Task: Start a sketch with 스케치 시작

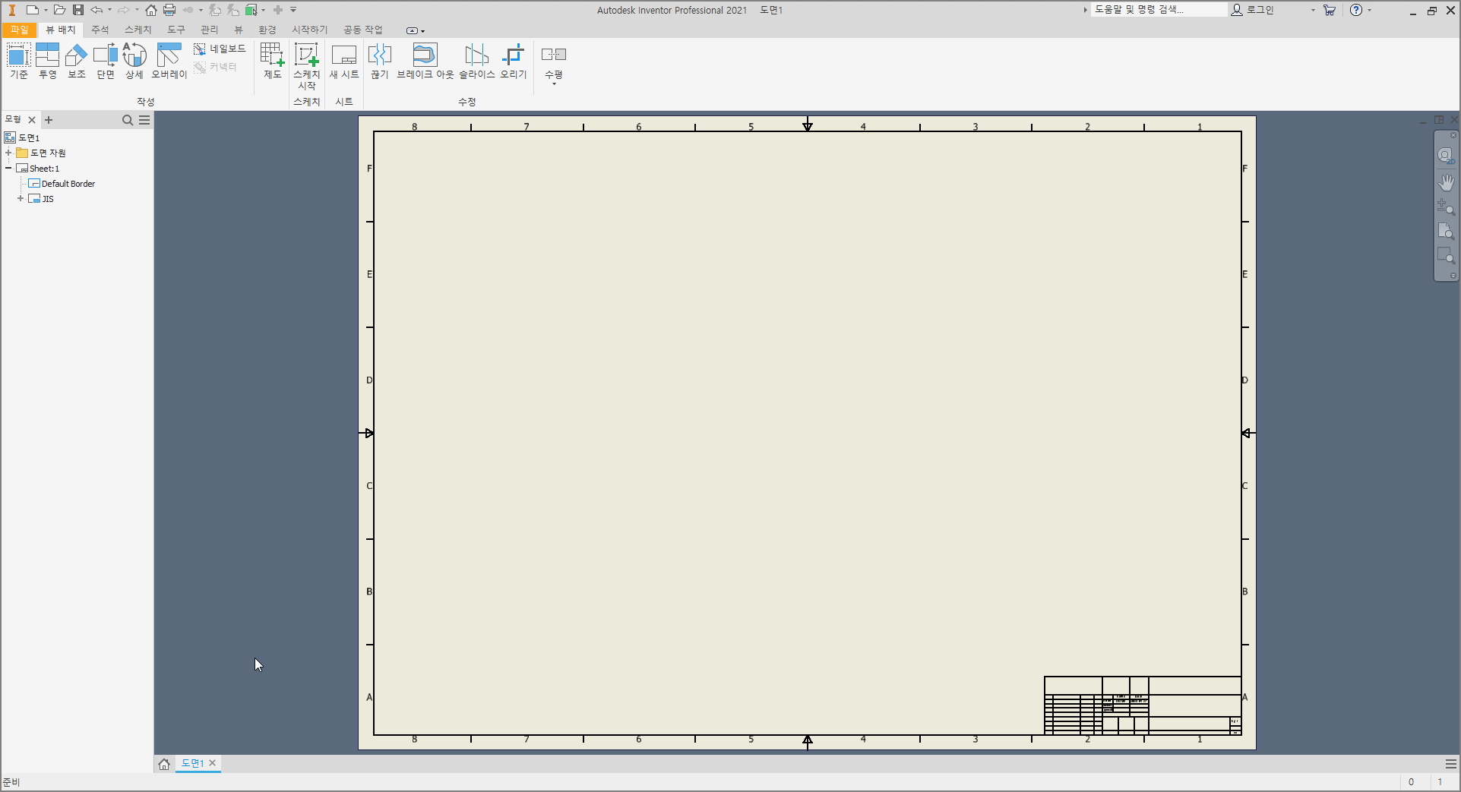Action: (x=307, y=66)
